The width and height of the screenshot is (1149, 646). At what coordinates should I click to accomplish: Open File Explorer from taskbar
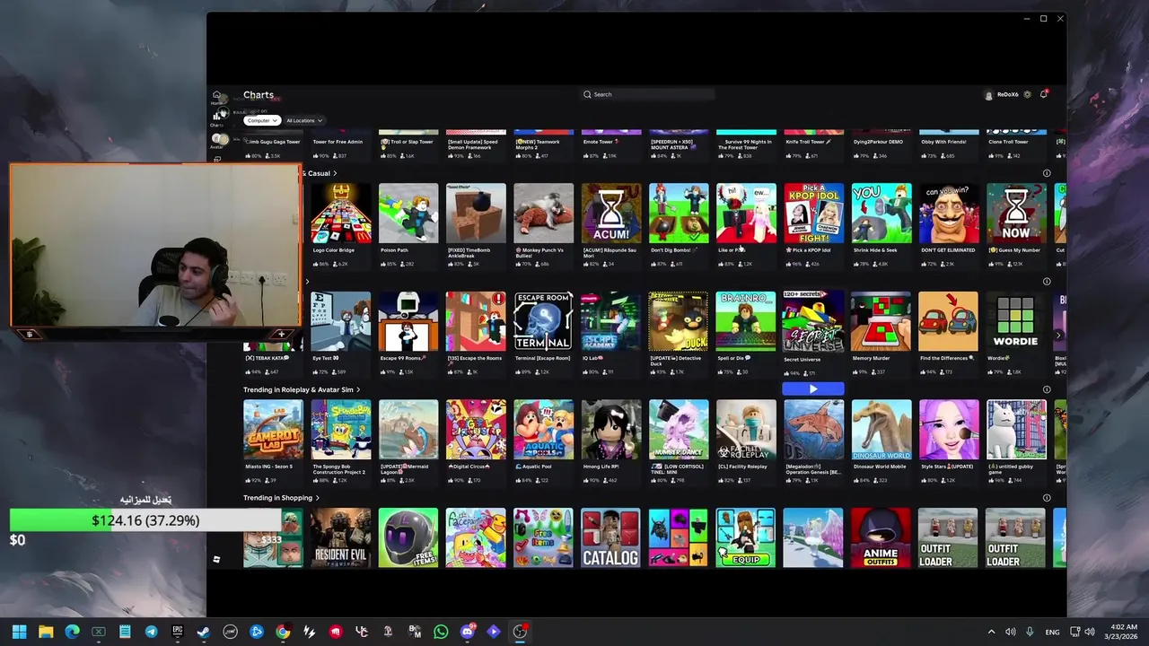tap(46, 632)
